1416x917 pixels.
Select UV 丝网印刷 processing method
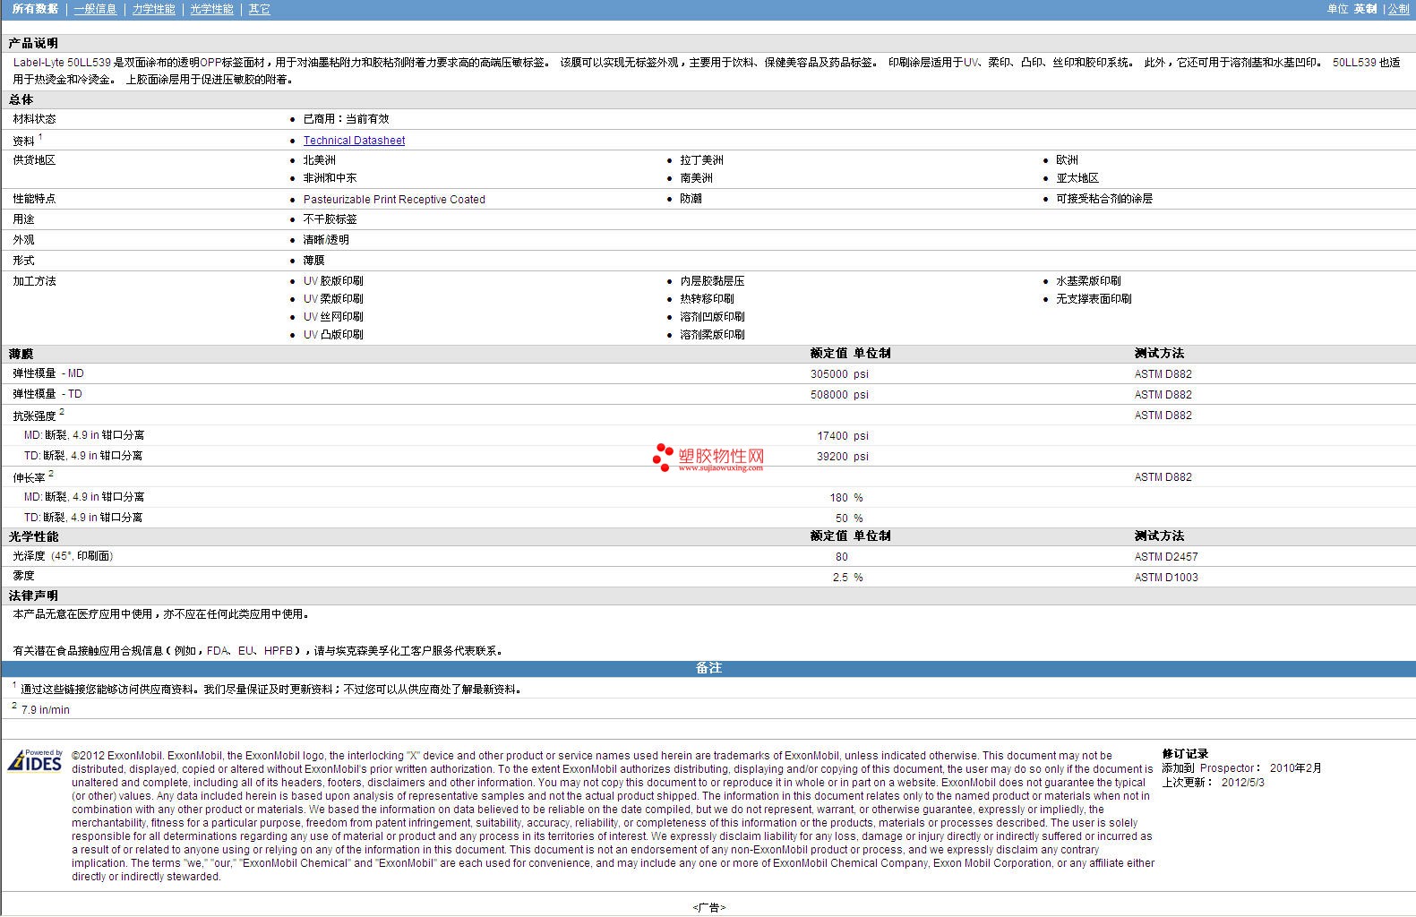pos(333,317)
